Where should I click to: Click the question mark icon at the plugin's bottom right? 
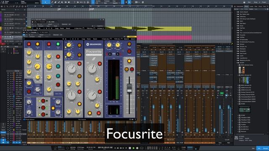coord(135,120)
